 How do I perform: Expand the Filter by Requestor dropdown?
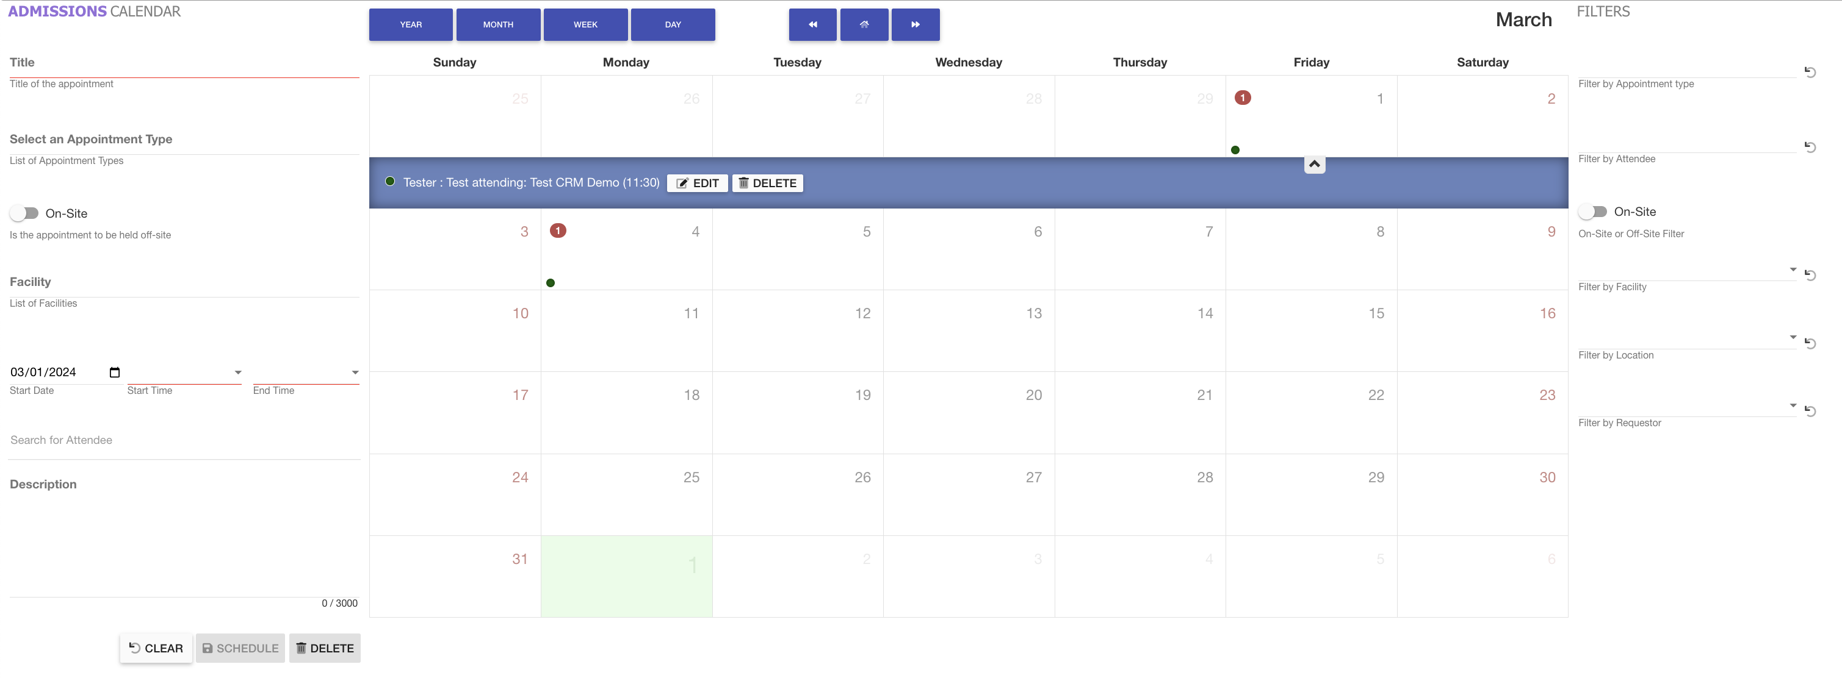click(x=1792, y=406)
